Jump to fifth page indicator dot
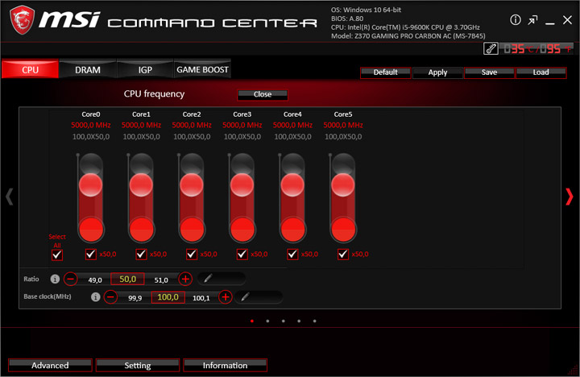The image size is (580, 377). tap(314, 321)
